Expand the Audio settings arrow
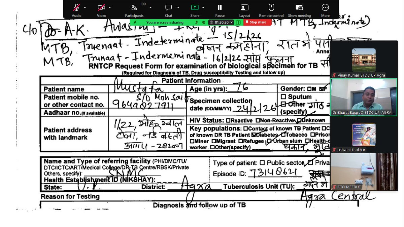Screen dimensions: 404x227 pyautogui.click(x=85, y=7)
